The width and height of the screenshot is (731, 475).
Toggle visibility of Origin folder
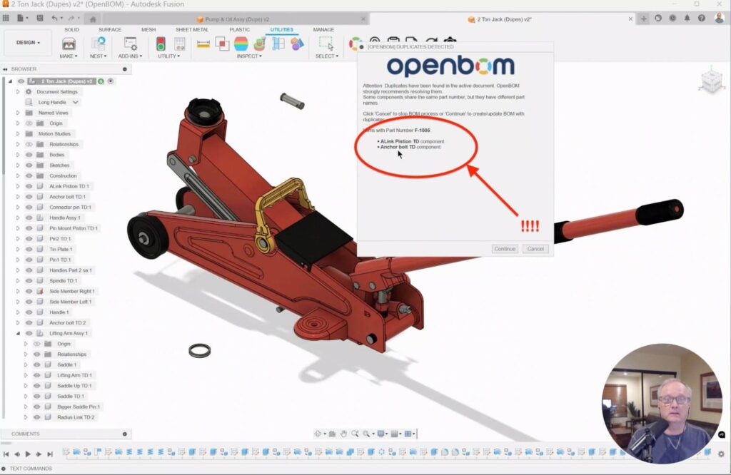[x=29, y=123]
